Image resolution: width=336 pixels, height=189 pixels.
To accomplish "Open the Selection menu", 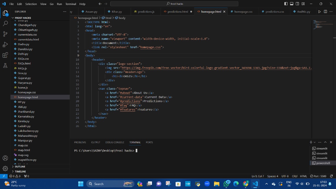I will [x=31, y=4].
